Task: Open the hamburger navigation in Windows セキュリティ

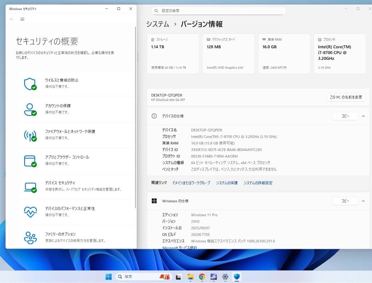Action: [22, 19]
